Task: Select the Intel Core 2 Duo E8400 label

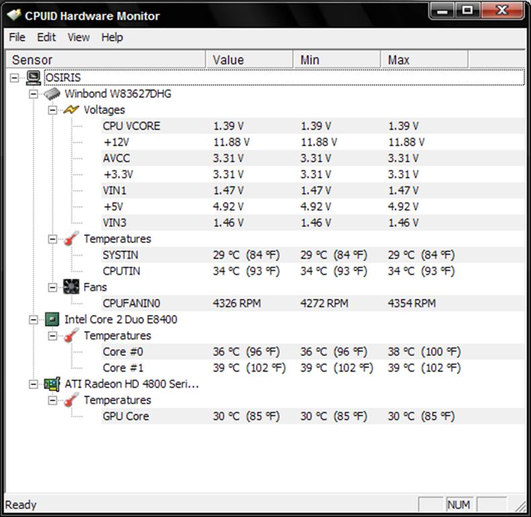Action: (121, 320)
